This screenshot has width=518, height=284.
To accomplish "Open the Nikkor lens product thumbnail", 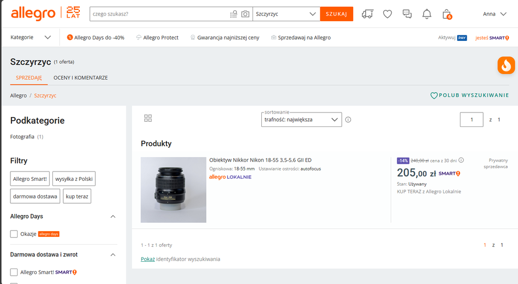I will point(173,190).
